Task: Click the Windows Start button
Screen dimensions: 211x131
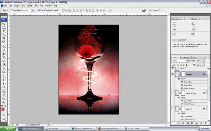Action: 8,129
